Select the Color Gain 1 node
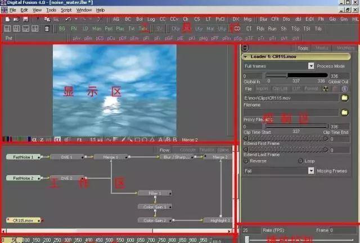 point(154,206)
